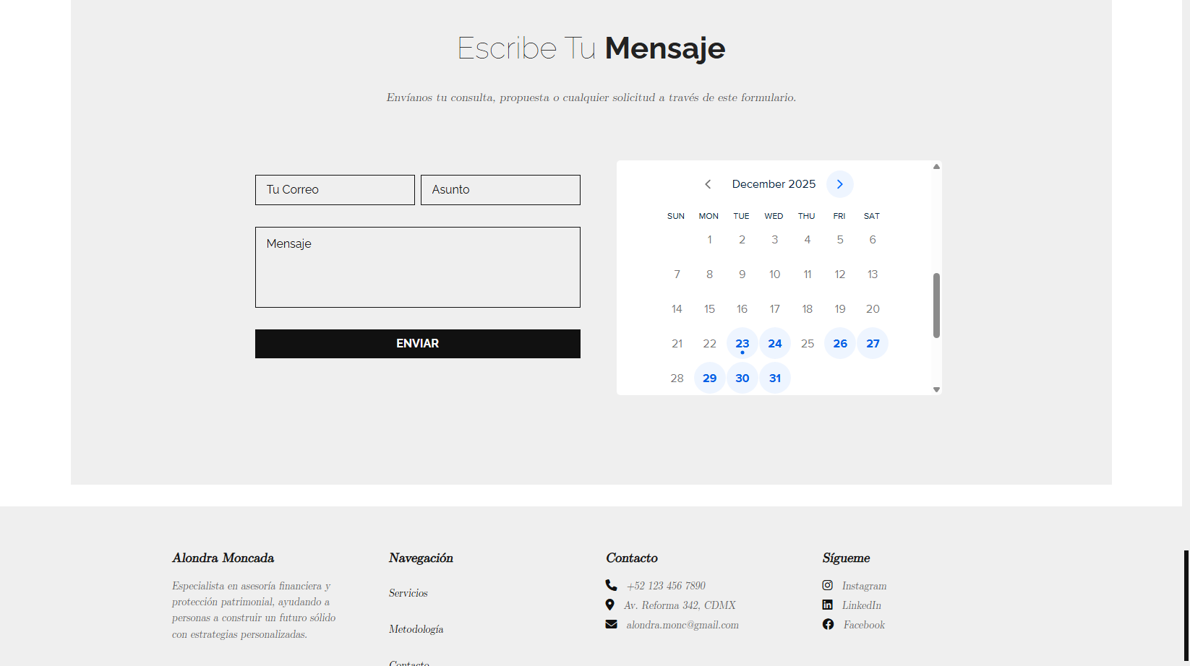Screen dimensions: 1190x666
Task: Click into the Asunto field
Action: (x=500, y=190)
